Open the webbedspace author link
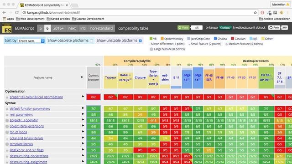 click(244, 28)
